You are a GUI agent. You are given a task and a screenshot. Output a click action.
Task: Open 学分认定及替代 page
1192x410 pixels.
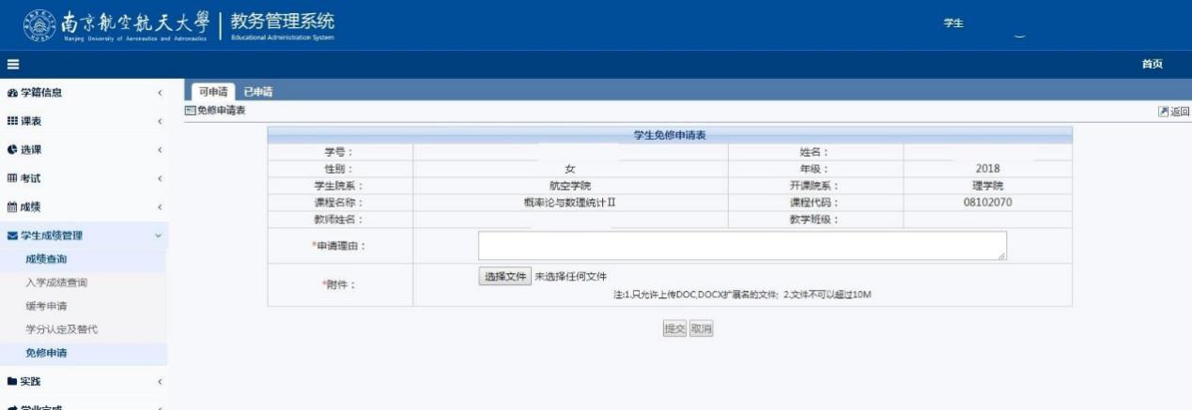(61, 329)
